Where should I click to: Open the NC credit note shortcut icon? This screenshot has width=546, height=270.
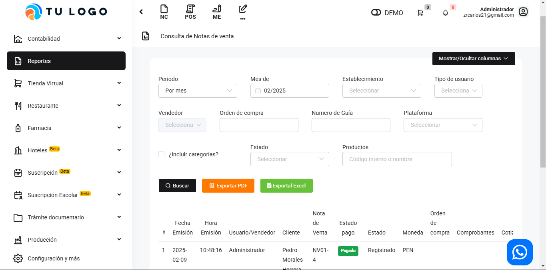pos(164,12)
